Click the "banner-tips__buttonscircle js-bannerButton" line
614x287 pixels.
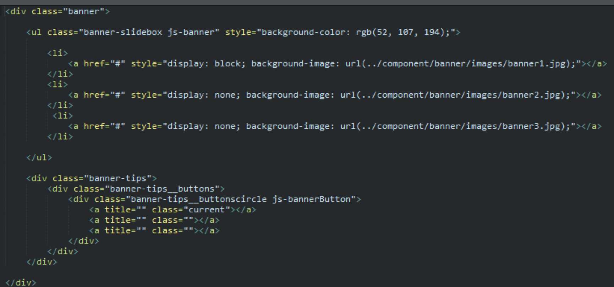(215, 199)
